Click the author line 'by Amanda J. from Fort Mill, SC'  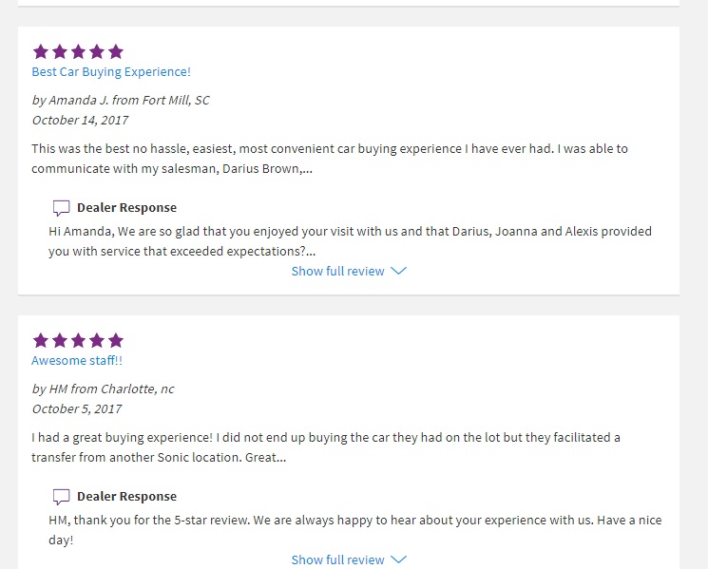tap(121, 100)
